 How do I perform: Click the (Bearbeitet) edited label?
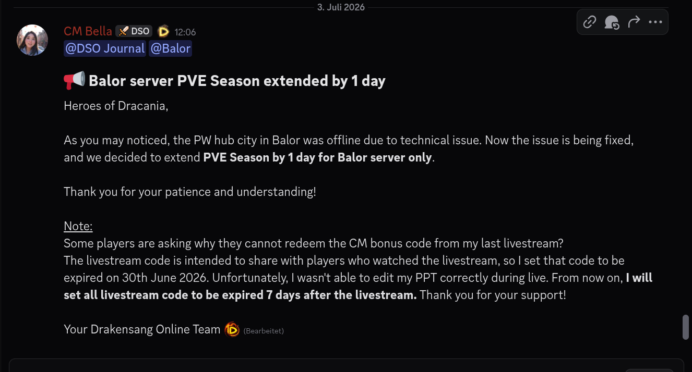tap(264, 331)
